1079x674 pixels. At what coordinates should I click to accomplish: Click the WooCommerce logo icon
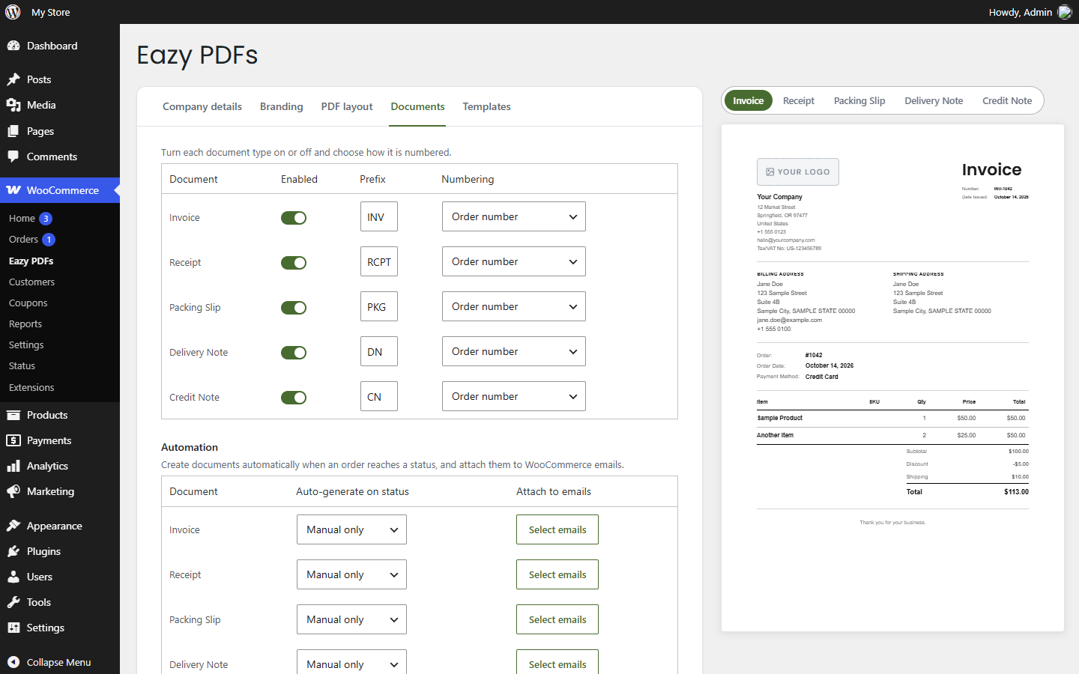tap(13, 190)
